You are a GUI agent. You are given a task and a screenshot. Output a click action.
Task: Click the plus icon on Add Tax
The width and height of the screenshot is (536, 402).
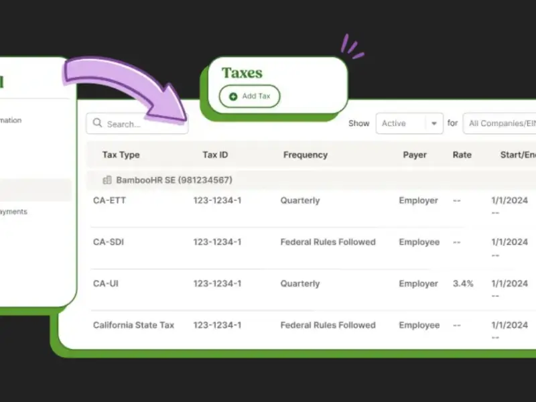[233, 96]
